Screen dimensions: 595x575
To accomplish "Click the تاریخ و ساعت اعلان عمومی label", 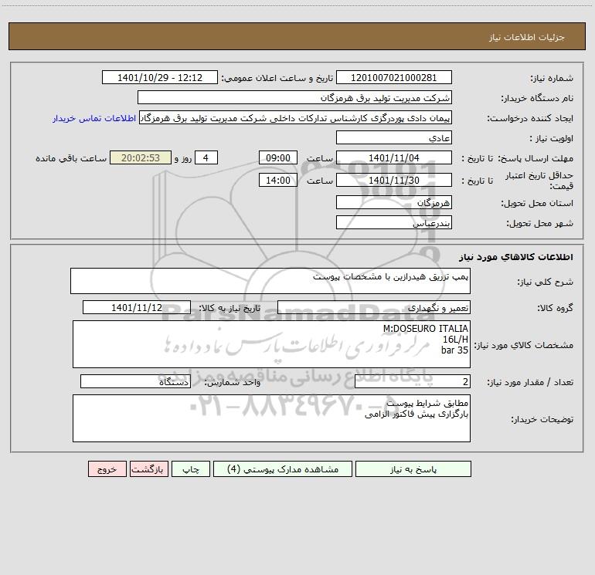I will pyautogui.click(x=277, y=78).
